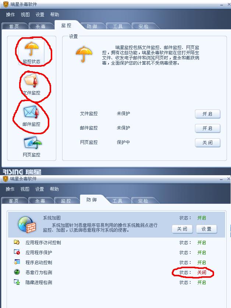
Task: Open the 网页监控 sidebar icon
Action: coord(32,143)
